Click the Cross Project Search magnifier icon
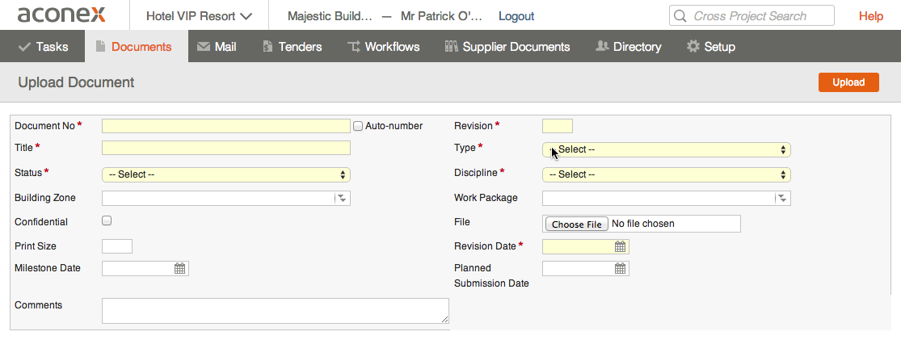The image size is (901, 344). (x=680, y=15)
